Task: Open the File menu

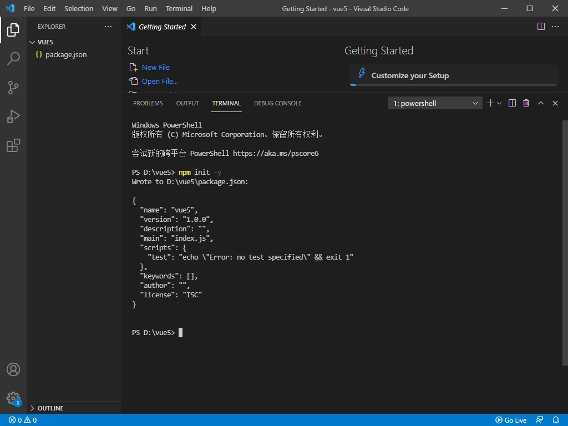Action: tap(29, 8)
